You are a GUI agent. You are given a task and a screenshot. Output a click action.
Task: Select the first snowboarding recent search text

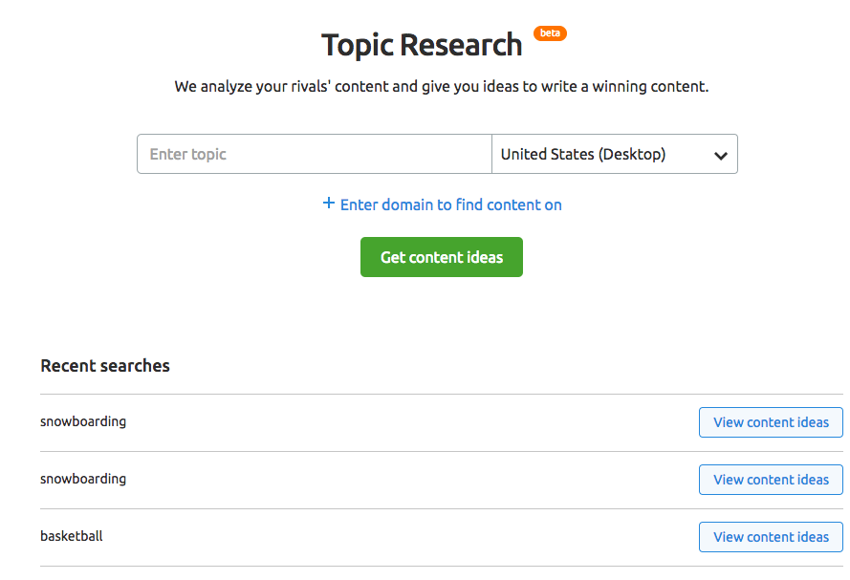[x=83, y=422]
